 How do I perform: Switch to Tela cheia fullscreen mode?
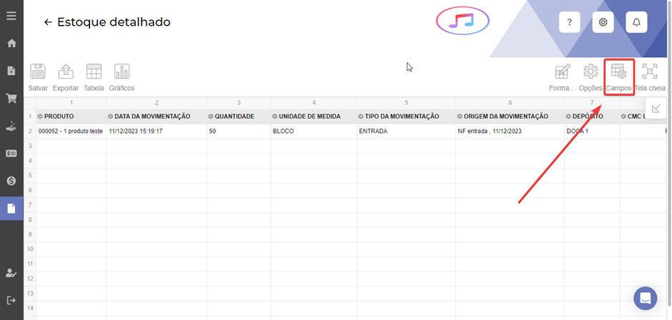649,72
